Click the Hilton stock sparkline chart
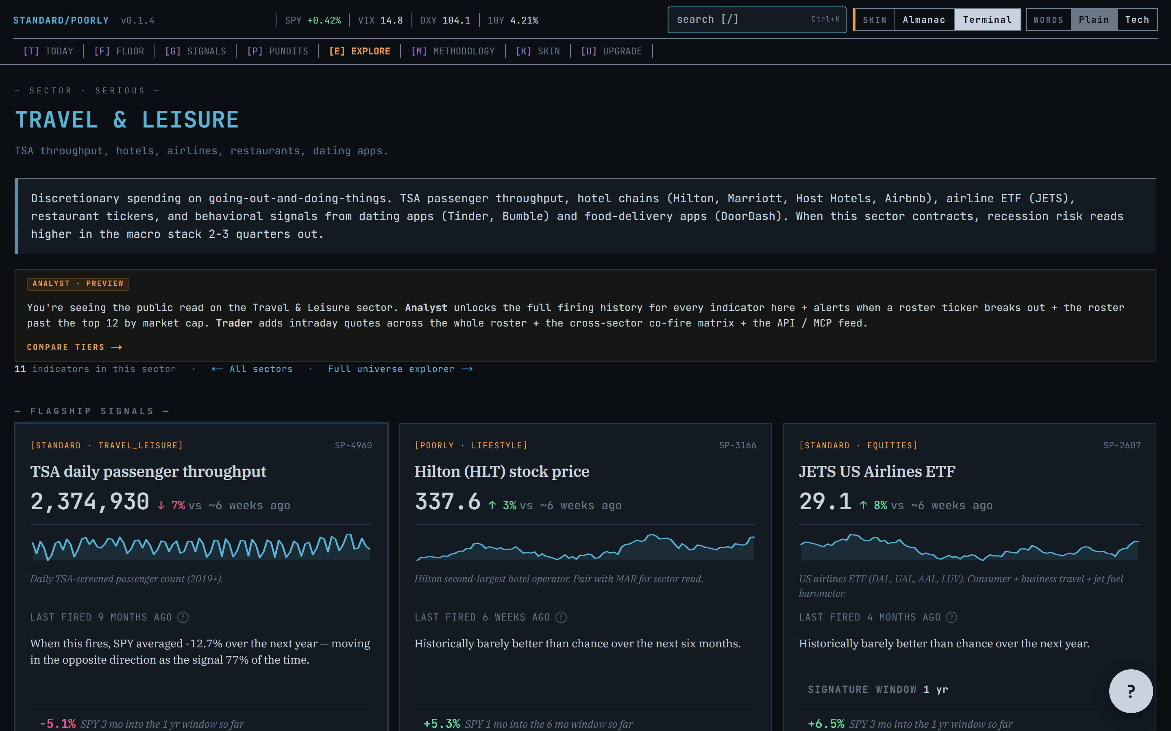This screenshot has width=1171, height=731. coord(585,547)
